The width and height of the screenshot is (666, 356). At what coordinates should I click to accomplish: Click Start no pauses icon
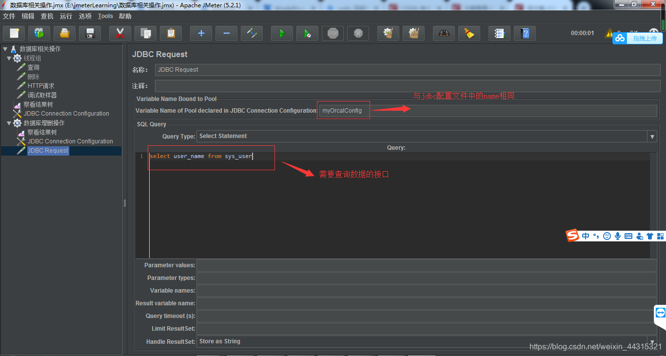pos(307,33)
